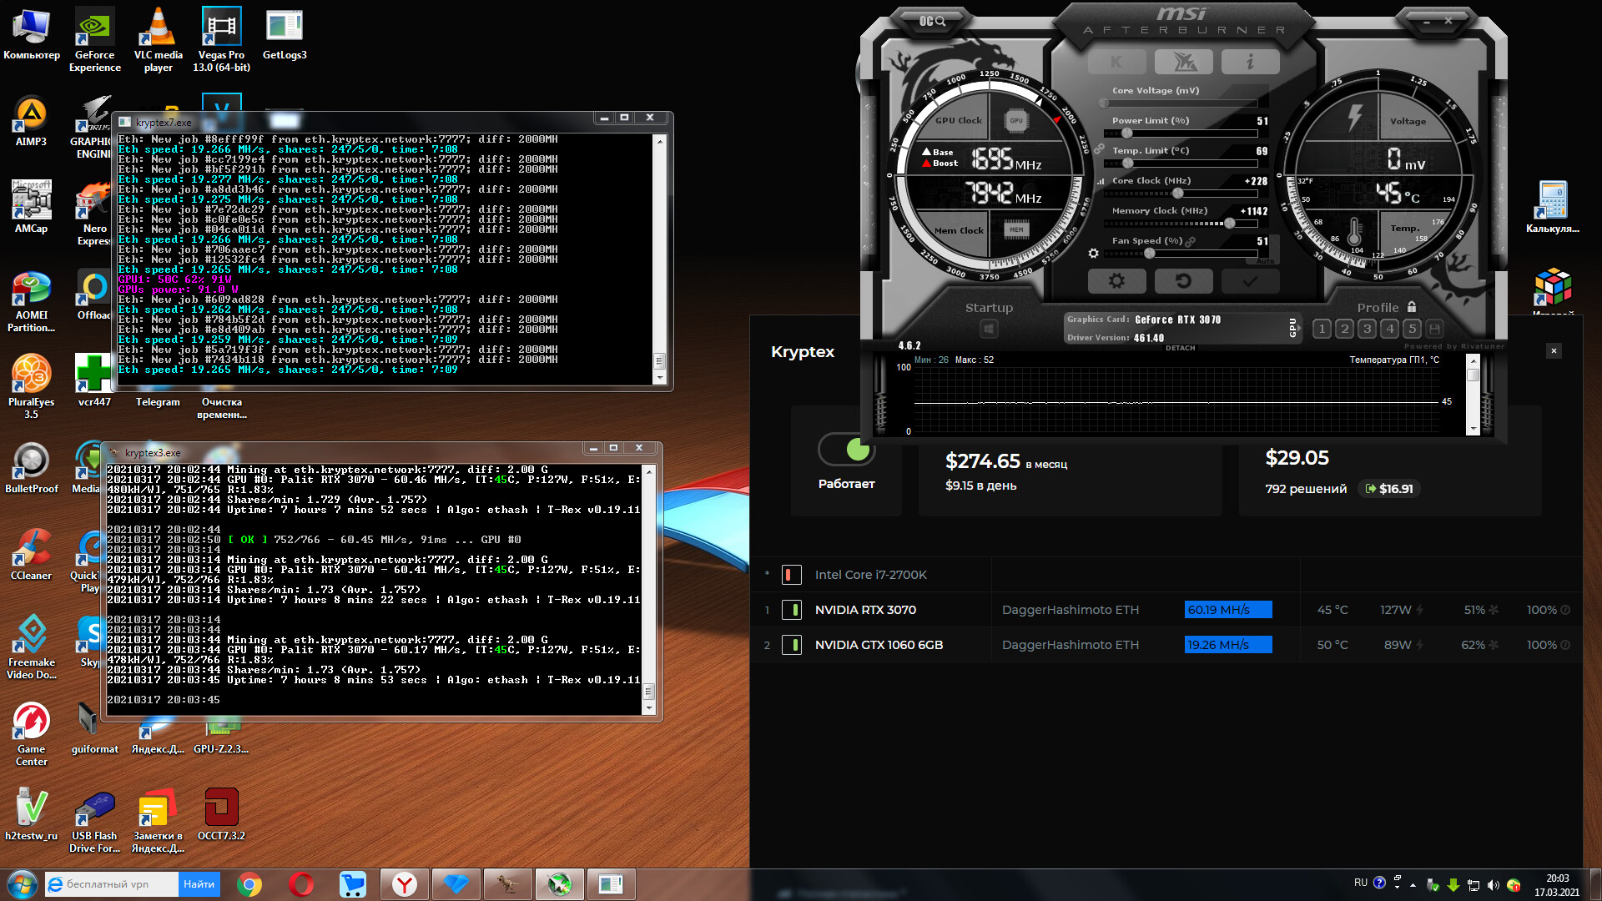Click the 19.26 MH/s hashrate bar
1602x901 pixels.
1228,645
